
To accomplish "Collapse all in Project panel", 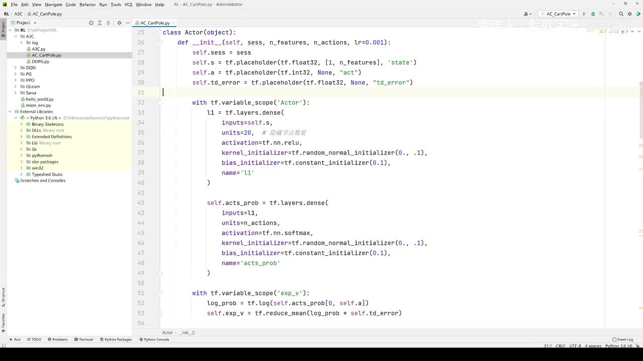I will [108, 23].
